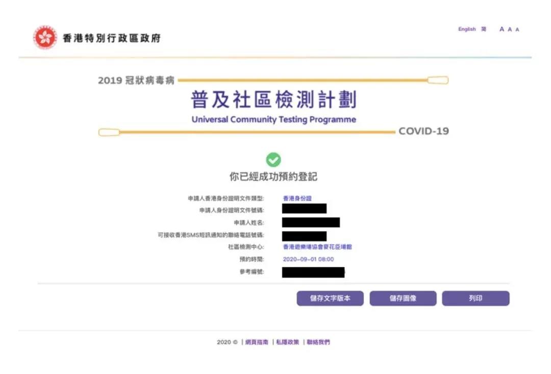Switch language to English
Viewport: 551px width, 374px height.
pyautogui.click(x=467, y=30)
